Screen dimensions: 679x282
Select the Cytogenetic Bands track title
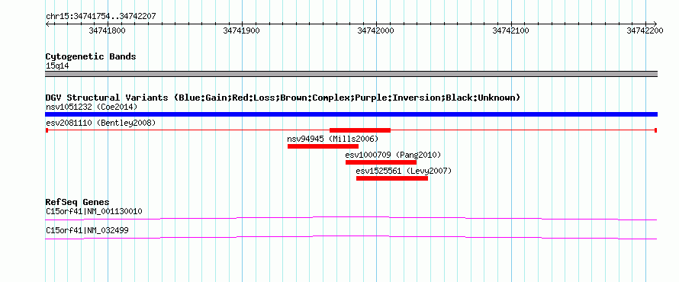pos(91,56)
